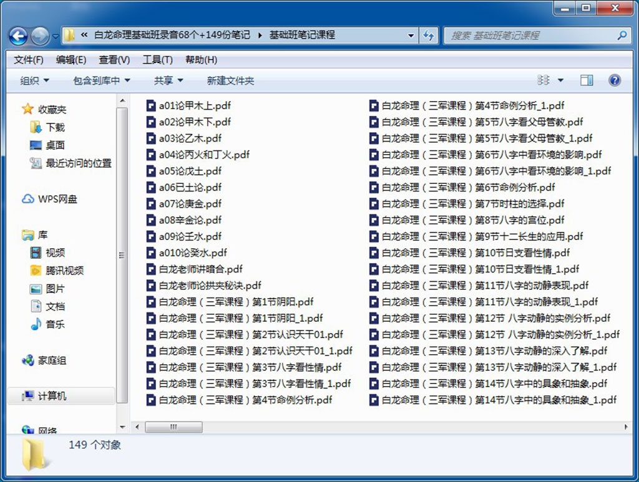Open 最近访问的位置 in the sidebar
The height and width of the screenshot is (482, 639).
(71, 163)
